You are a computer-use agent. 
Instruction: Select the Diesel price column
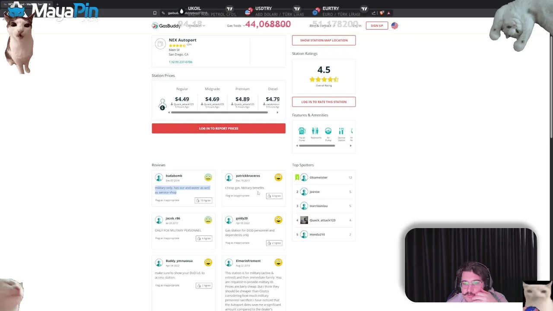click(273, 98)
